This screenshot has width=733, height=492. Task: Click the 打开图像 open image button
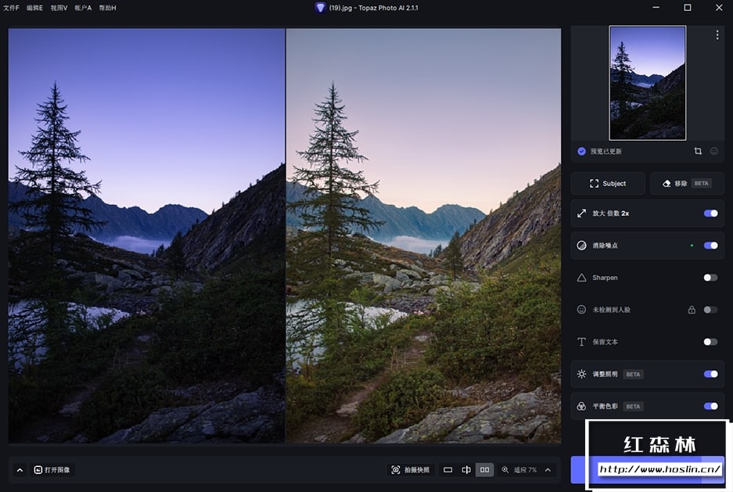point(52,469)
